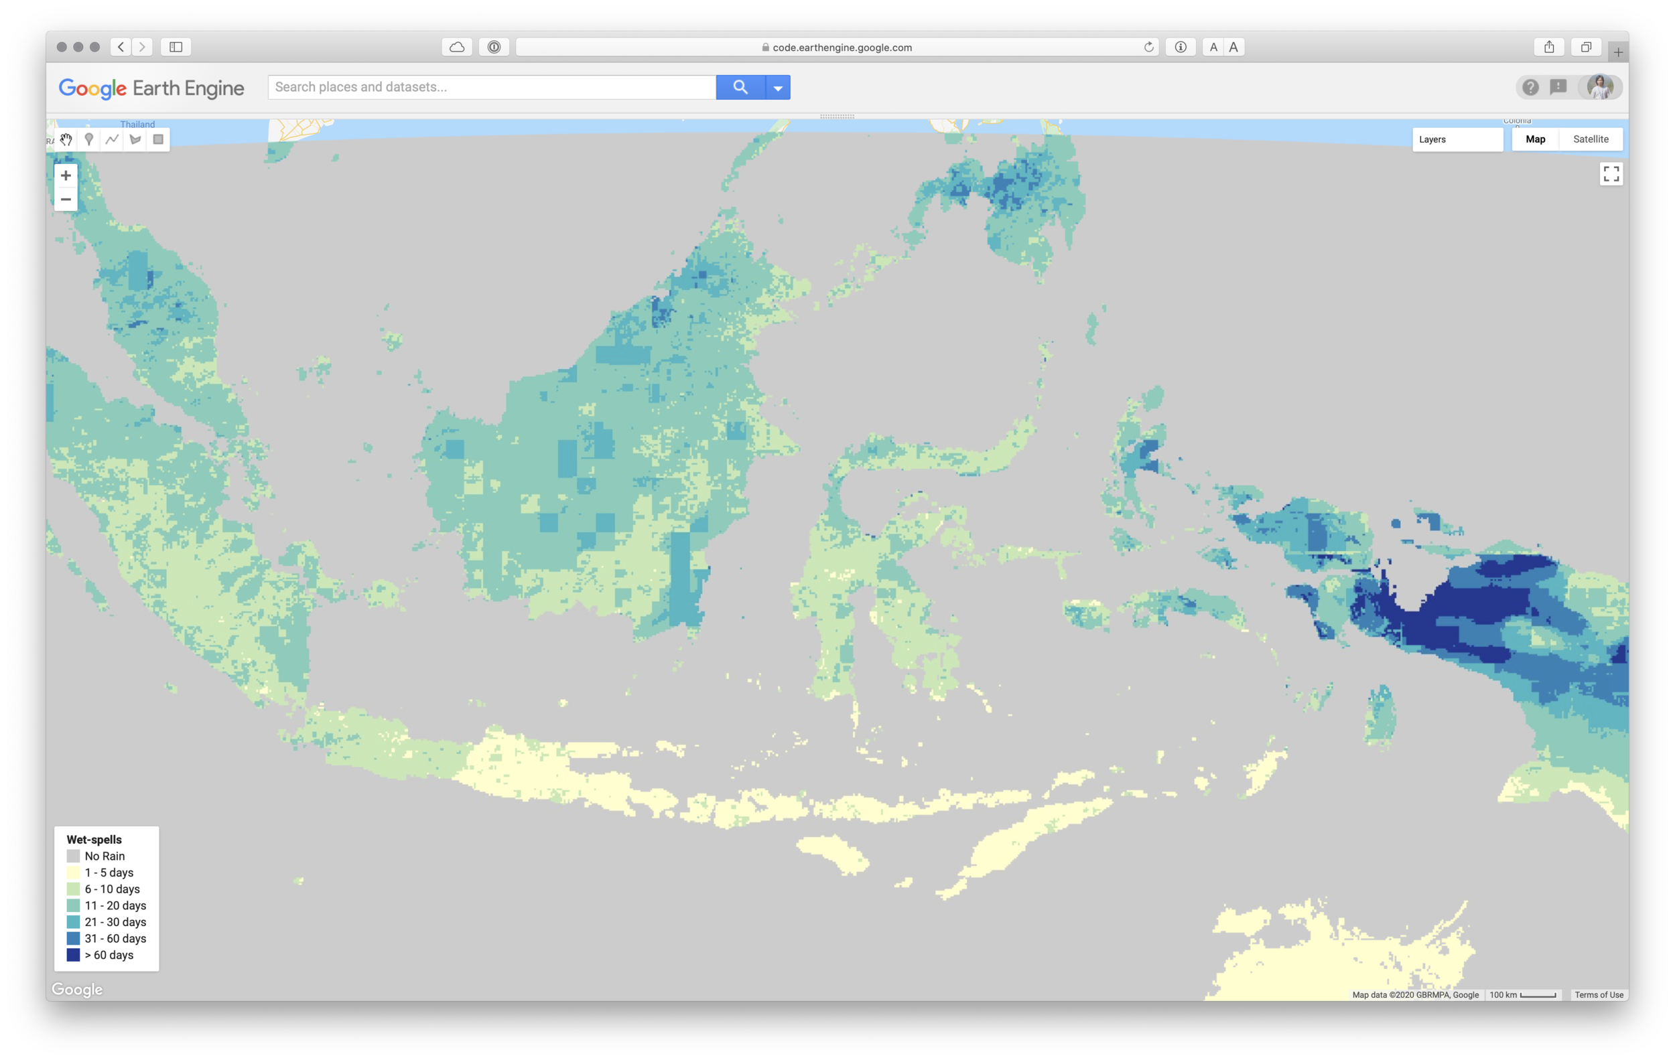The height and width of the screenshot is (1062, 1675).
Task: Select the add marker tool
Action: click(x=89, y=140)
